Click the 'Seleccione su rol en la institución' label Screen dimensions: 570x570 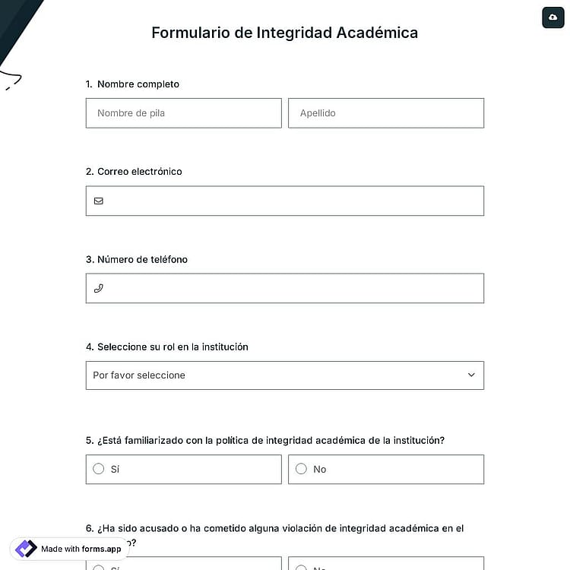tap(173, 347)
